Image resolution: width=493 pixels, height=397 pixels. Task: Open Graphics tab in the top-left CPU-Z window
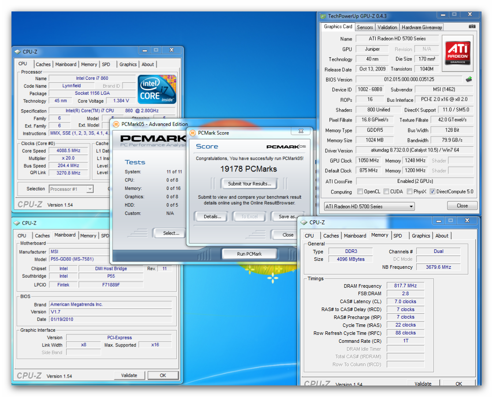128,64
